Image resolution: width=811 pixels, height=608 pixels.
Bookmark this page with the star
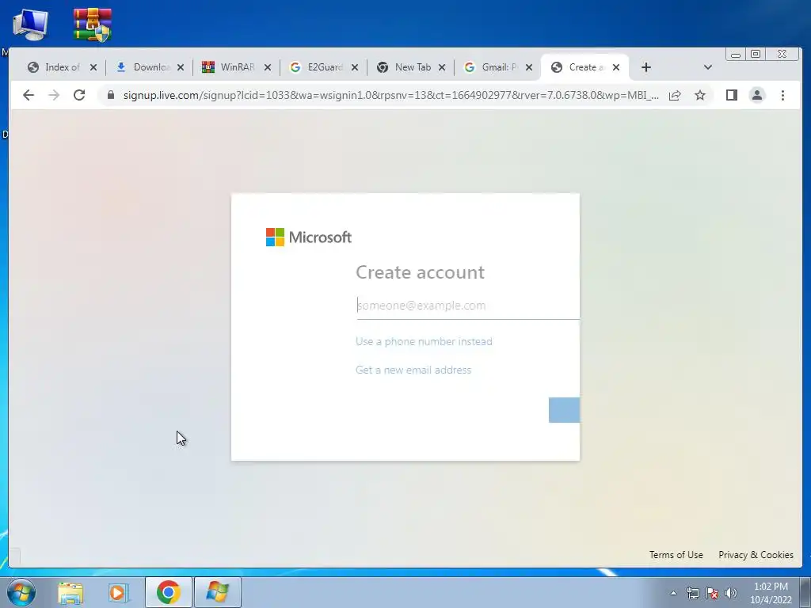(x=700, y=95)
